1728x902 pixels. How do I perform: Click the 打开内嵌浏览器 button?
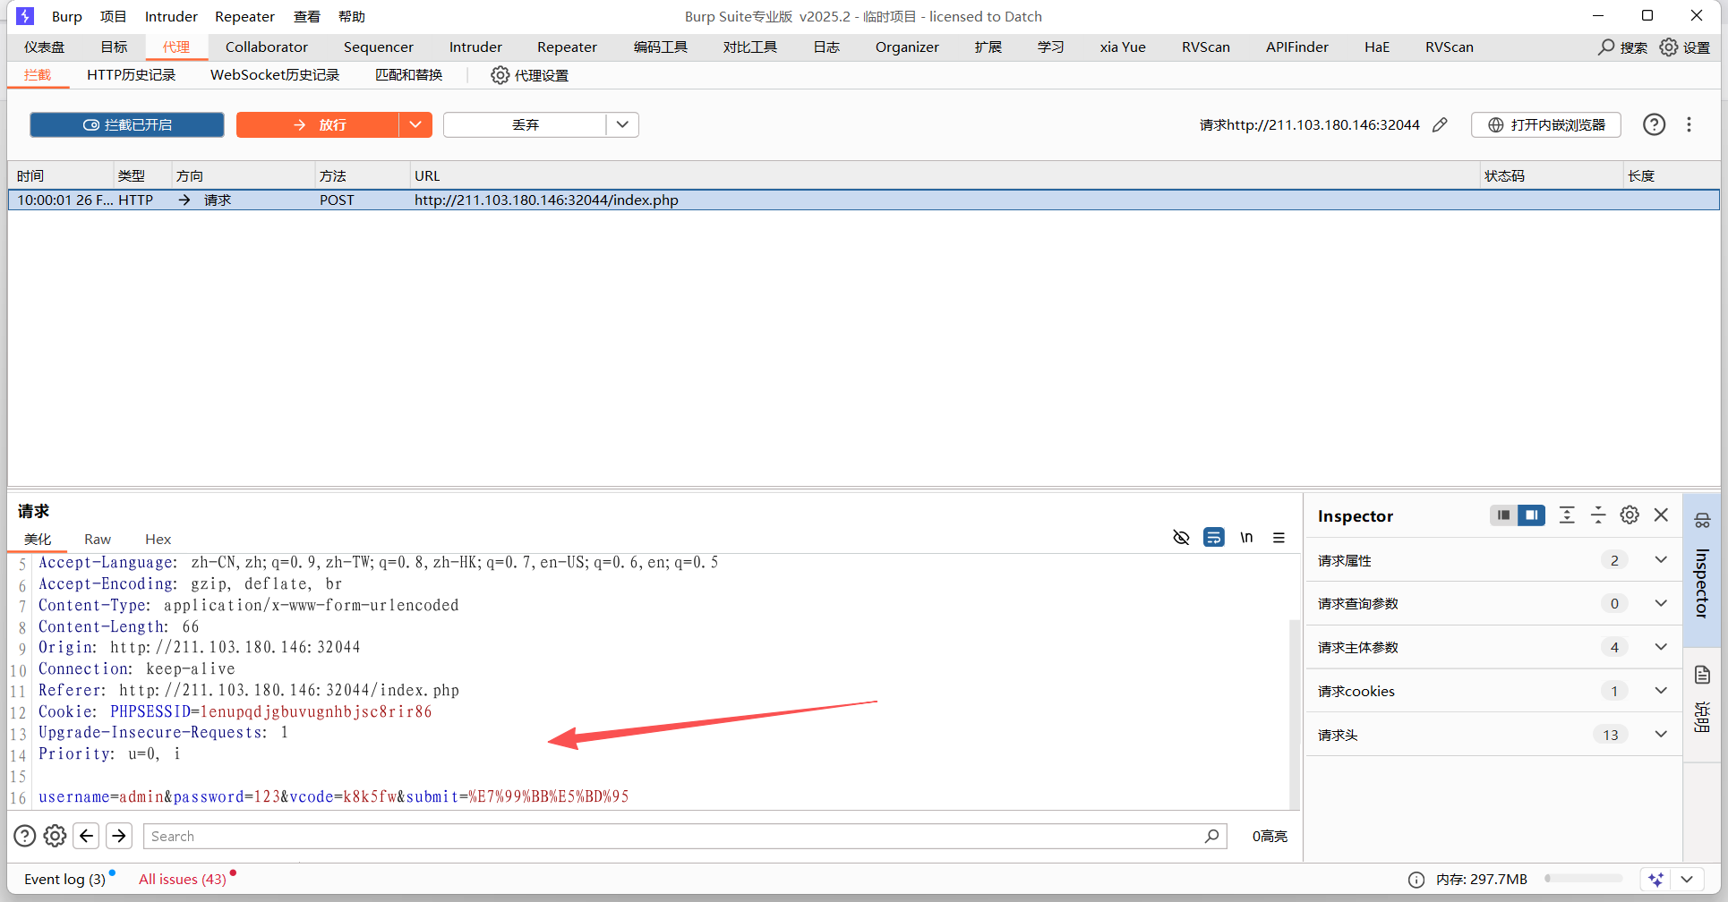point(1546,125)
